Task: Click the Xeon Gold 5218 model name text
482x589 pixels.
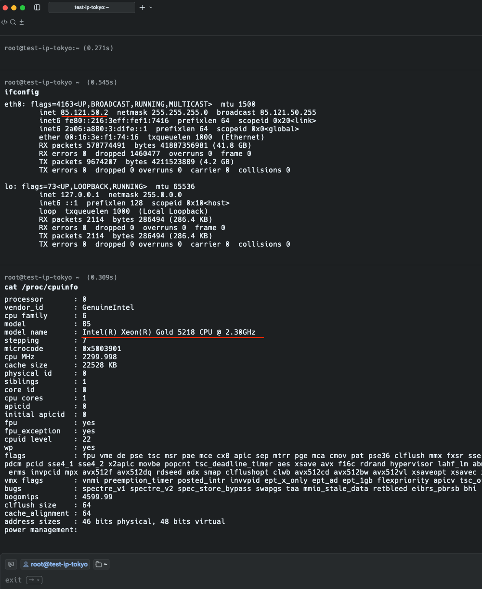Action: [169, 332]
